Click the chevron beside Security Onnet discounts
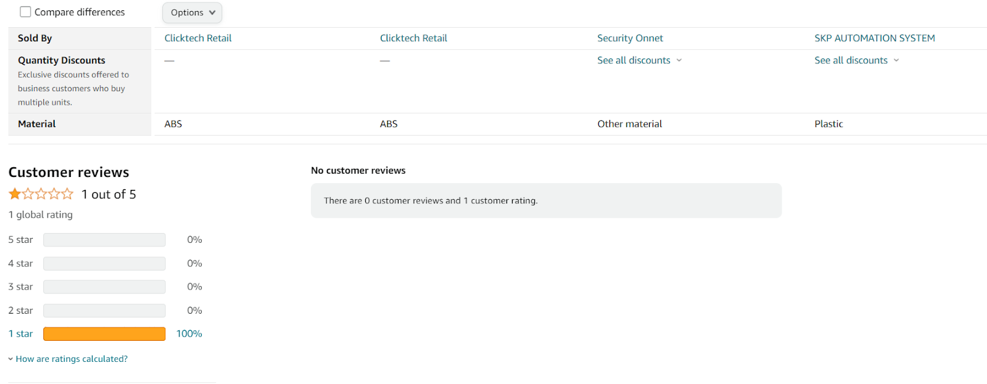The height and width of the screenshot is (384, 987). tap(679, 60)
